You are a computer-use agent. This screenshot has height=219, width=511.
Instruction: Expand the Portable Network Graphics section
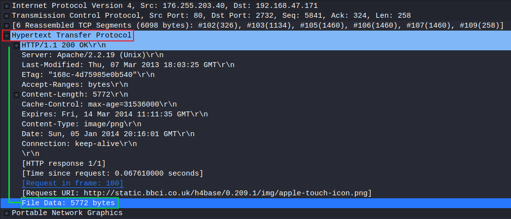click(6, 213)
